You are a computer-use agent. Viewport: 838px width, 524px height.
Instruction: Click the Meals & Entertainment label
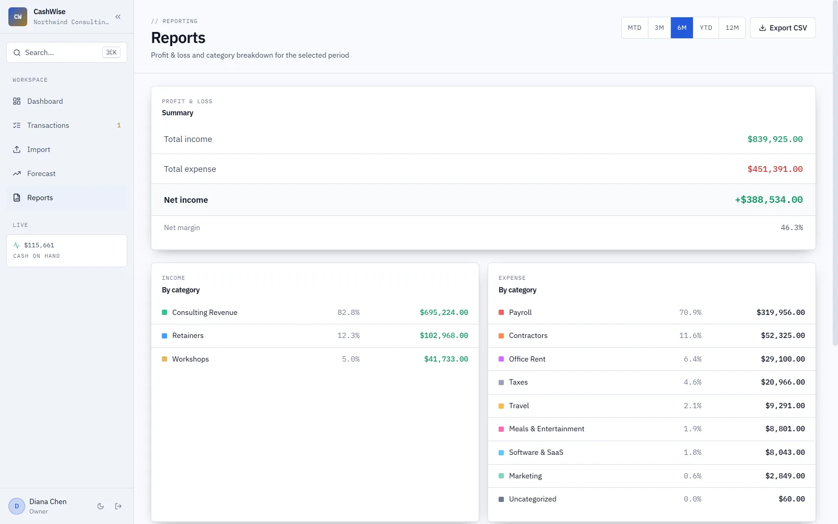pyautogui.click(x=547, y=429)
